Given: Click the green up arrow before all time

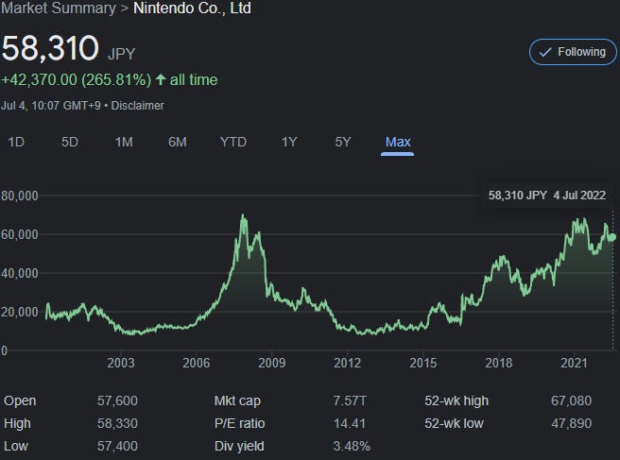Looking at the screenshot, I should pyautogui.click(x=160, y=79).
